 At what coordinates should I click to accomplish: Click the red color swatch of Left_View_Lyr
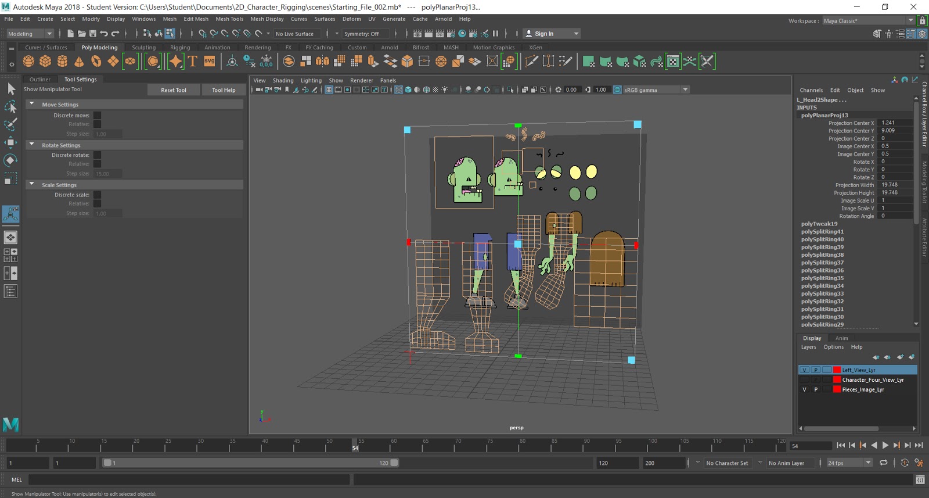click(x=837, y=370)
